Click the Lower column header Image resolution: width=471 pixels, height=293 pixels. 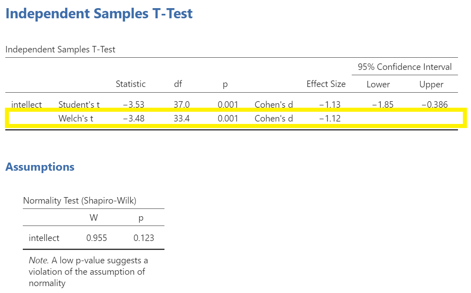click(x=378, y=84)
